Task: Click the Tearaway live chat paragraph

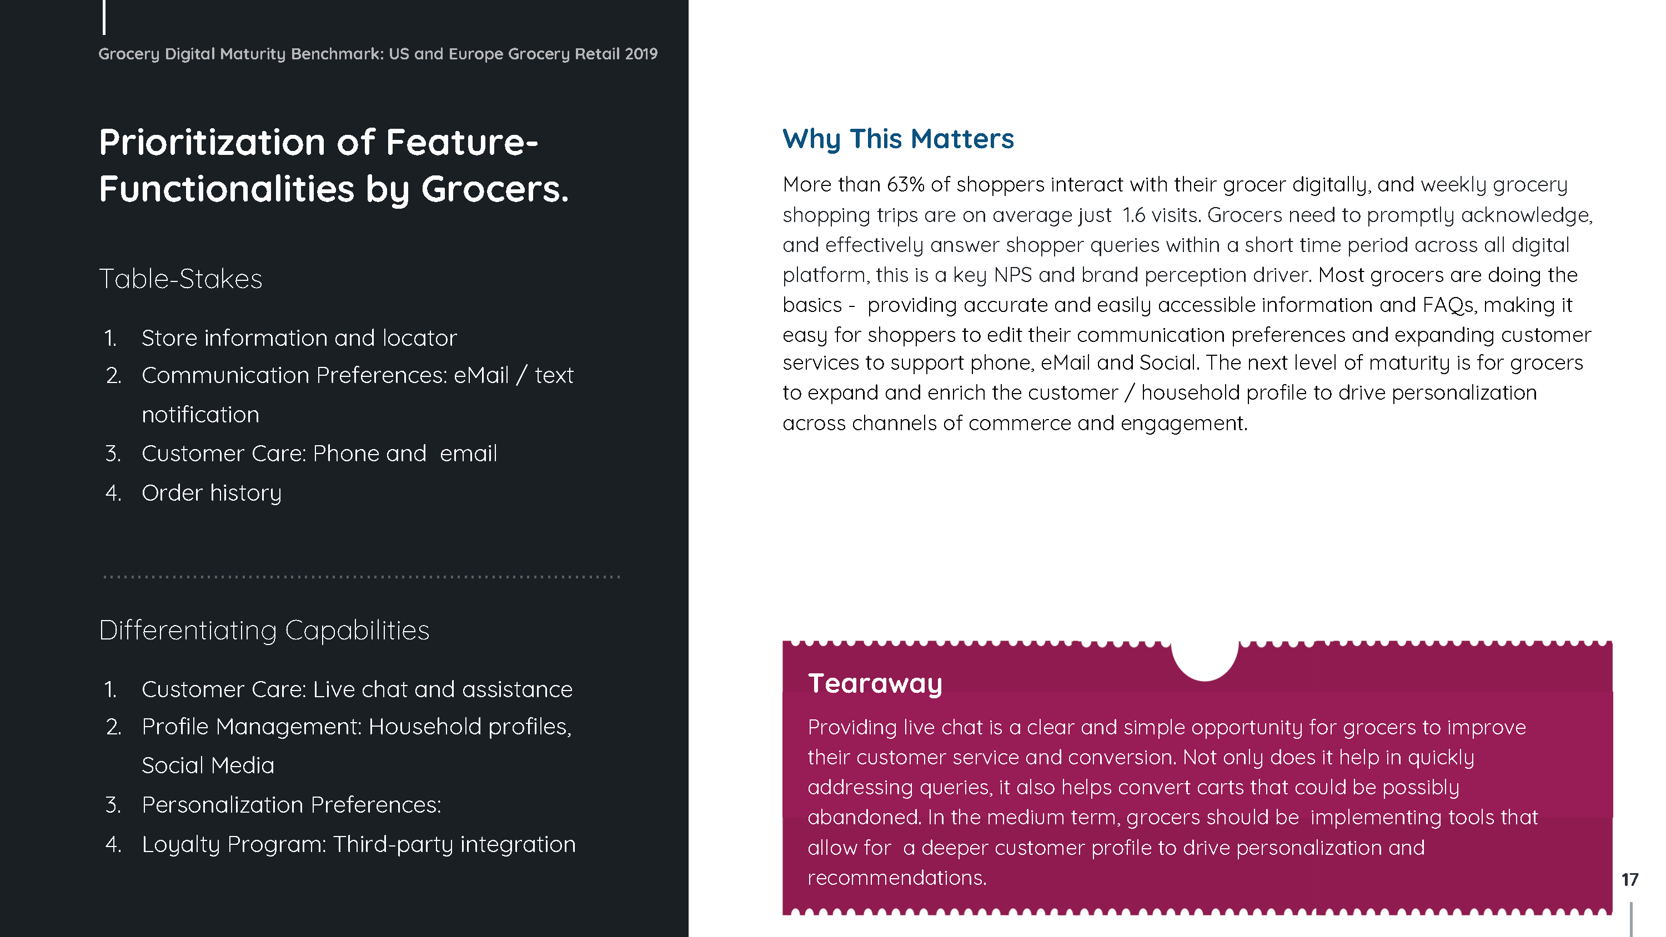Action: click(x=1172, y=802)
